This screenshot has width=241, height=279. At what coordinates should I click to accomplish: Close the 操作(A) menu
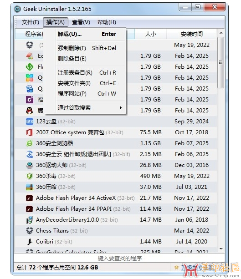point(56,22)
